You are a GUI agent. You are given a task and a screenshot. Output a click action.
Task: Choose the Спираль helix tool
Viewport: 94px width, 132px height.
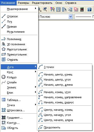pos(19,60)
